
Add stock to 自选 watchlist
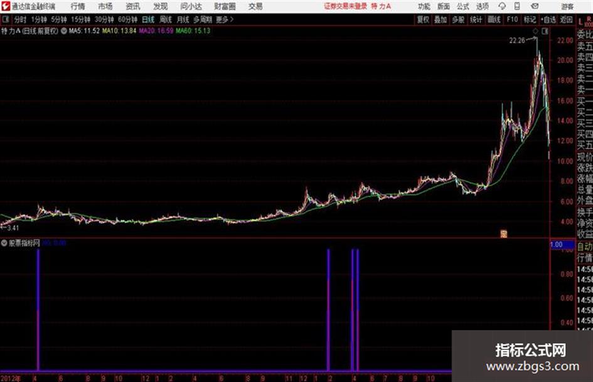pos(548,19)
